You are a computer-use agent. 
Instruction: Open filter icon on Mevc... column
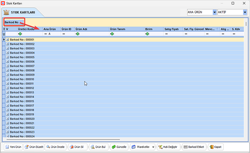pos(217,29)
